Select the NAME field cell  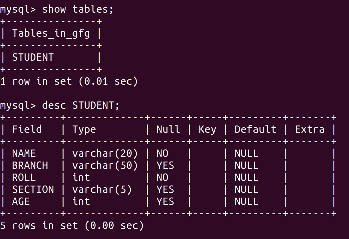click(24, 154)
